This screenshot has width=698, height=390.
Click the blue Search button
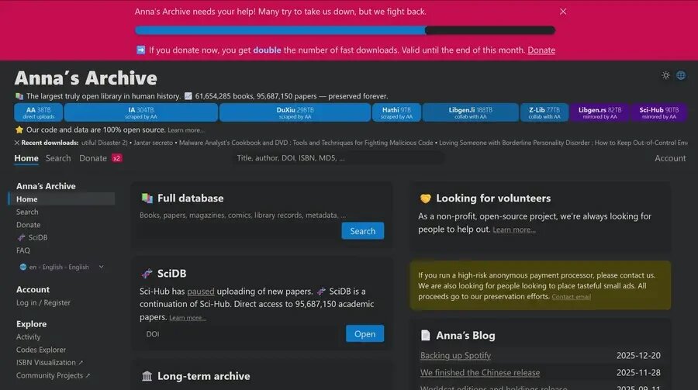[x=362, y=231]
